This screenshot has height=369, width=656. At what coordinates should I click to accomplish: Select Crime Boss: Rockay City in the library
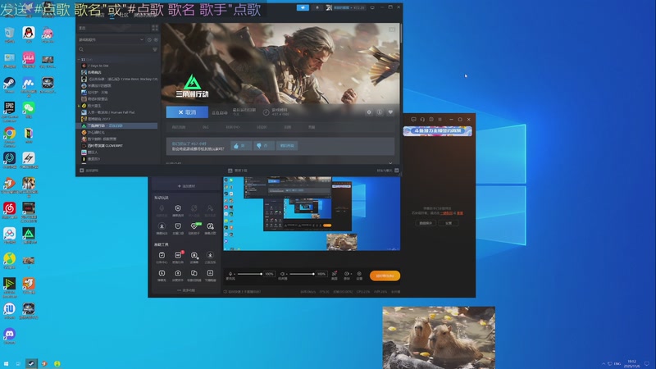tap(120, 79)
